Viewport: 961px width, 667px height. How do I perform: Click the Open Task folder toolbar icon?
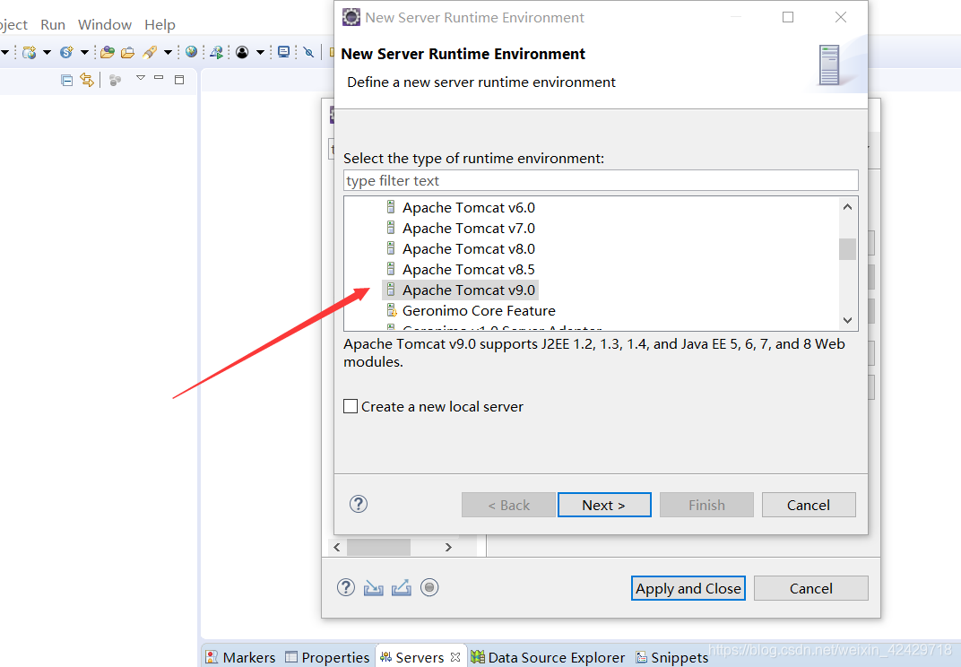(x=127, y=53)
